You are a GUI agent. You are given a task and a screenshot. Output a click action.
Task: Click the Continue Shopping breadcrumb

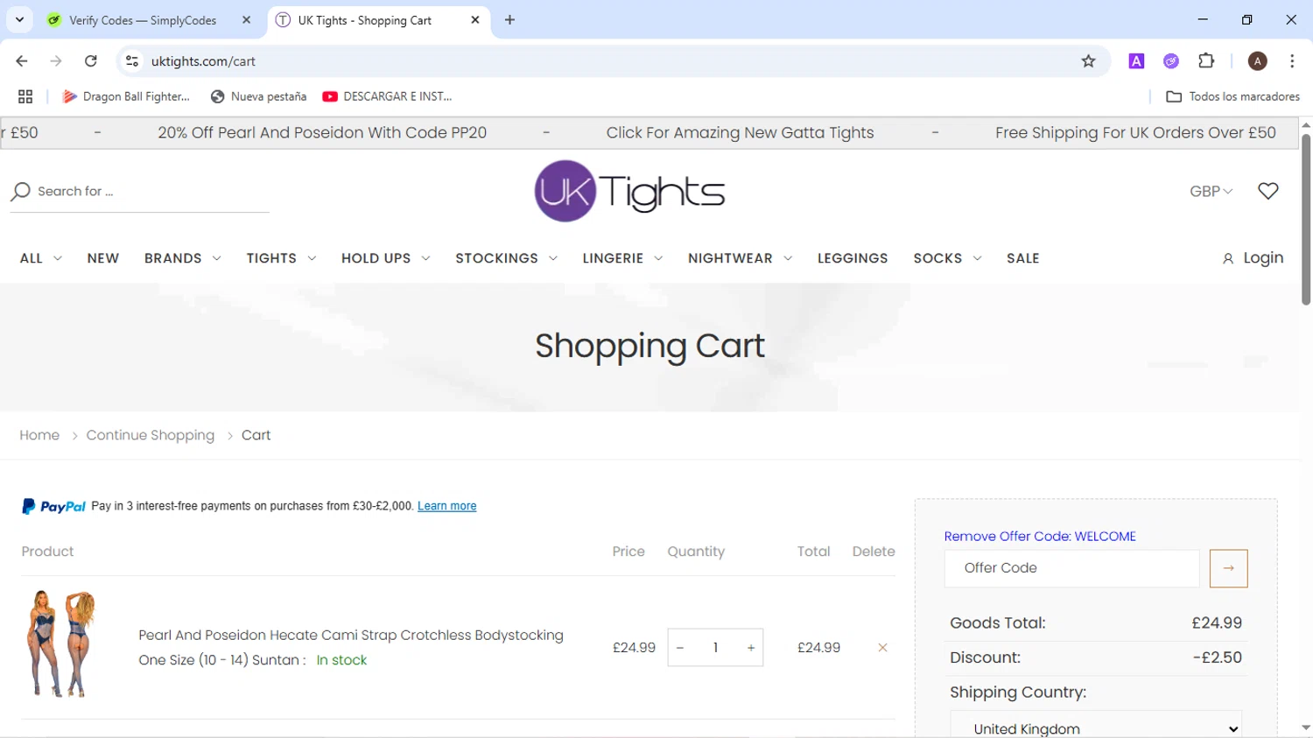tap(151, 435)
